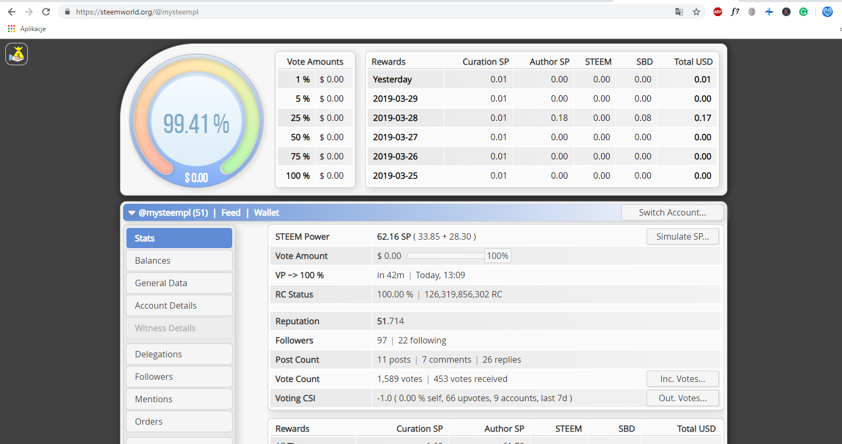
Task: Click the Voting CSI label
Action: (x=295, y=398)
